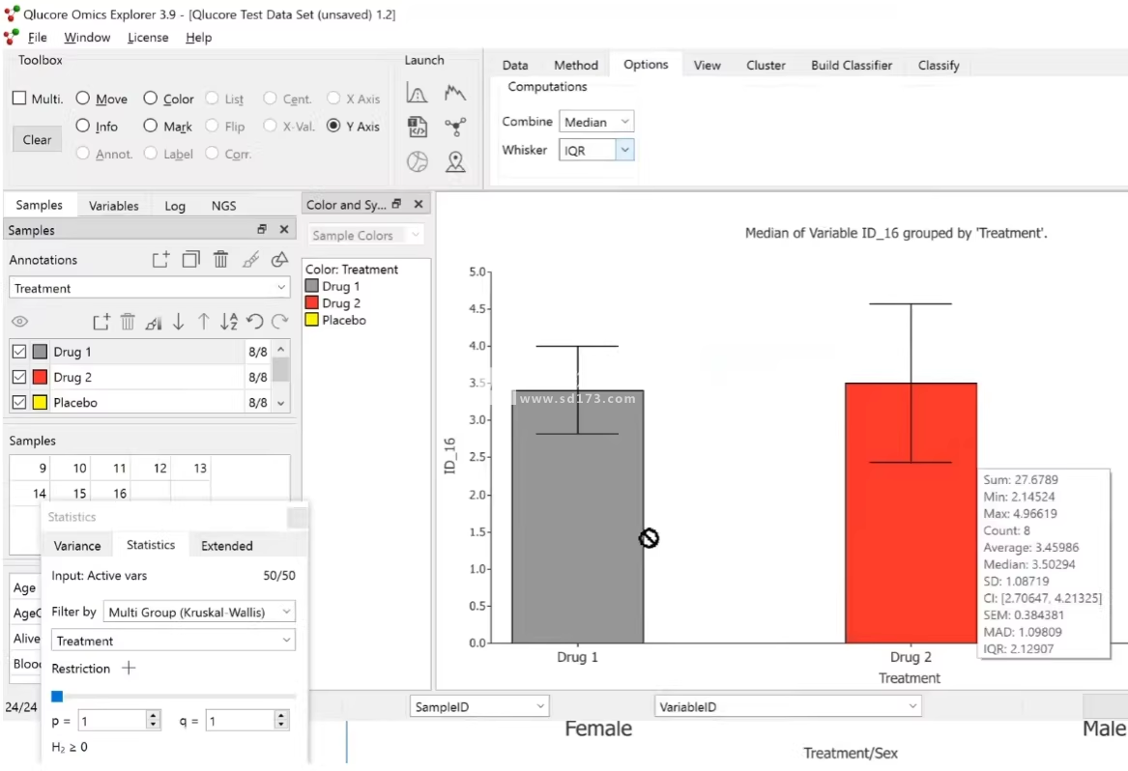
Task: Uncheck the Drug 2 group checkbox
Action: tap(19, 377)
